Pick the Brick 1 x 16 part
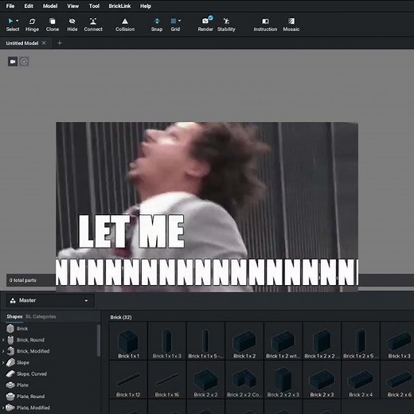The image size is (414, 414). [167, 380]
